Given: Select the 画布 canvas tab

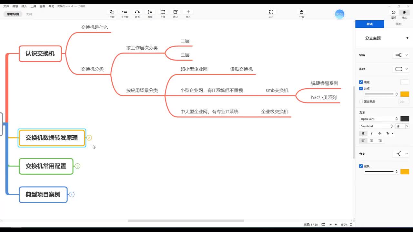Looking at the screenshot, I should tap(398, 24).
